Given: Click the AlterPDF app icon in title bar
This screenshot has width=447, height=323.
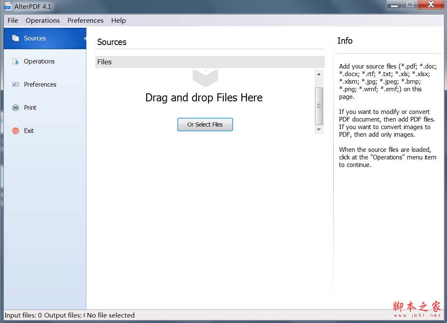Looking at the screenshot, I should tap(8, 6).
